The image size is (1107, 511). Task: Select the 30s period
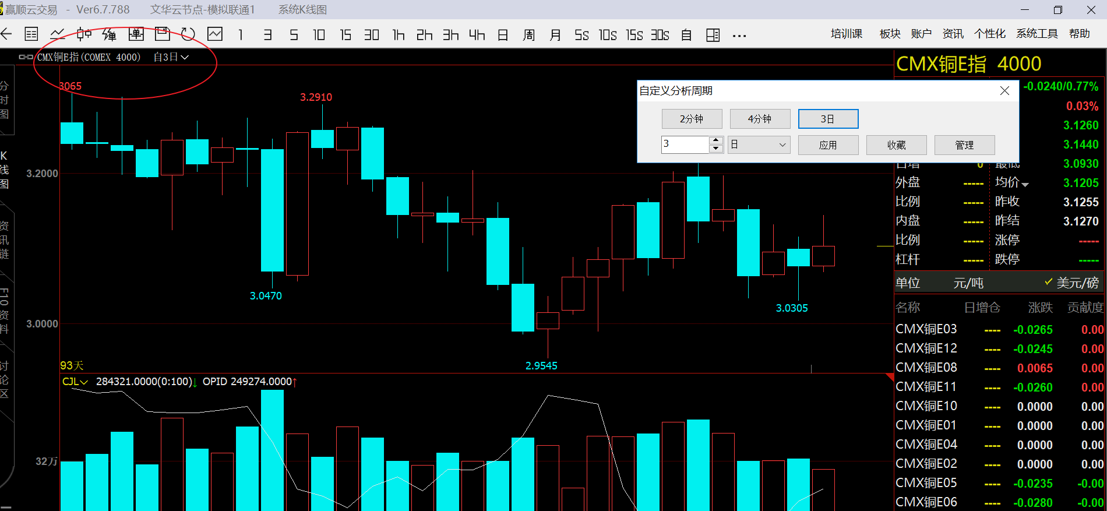pos(660,35)
